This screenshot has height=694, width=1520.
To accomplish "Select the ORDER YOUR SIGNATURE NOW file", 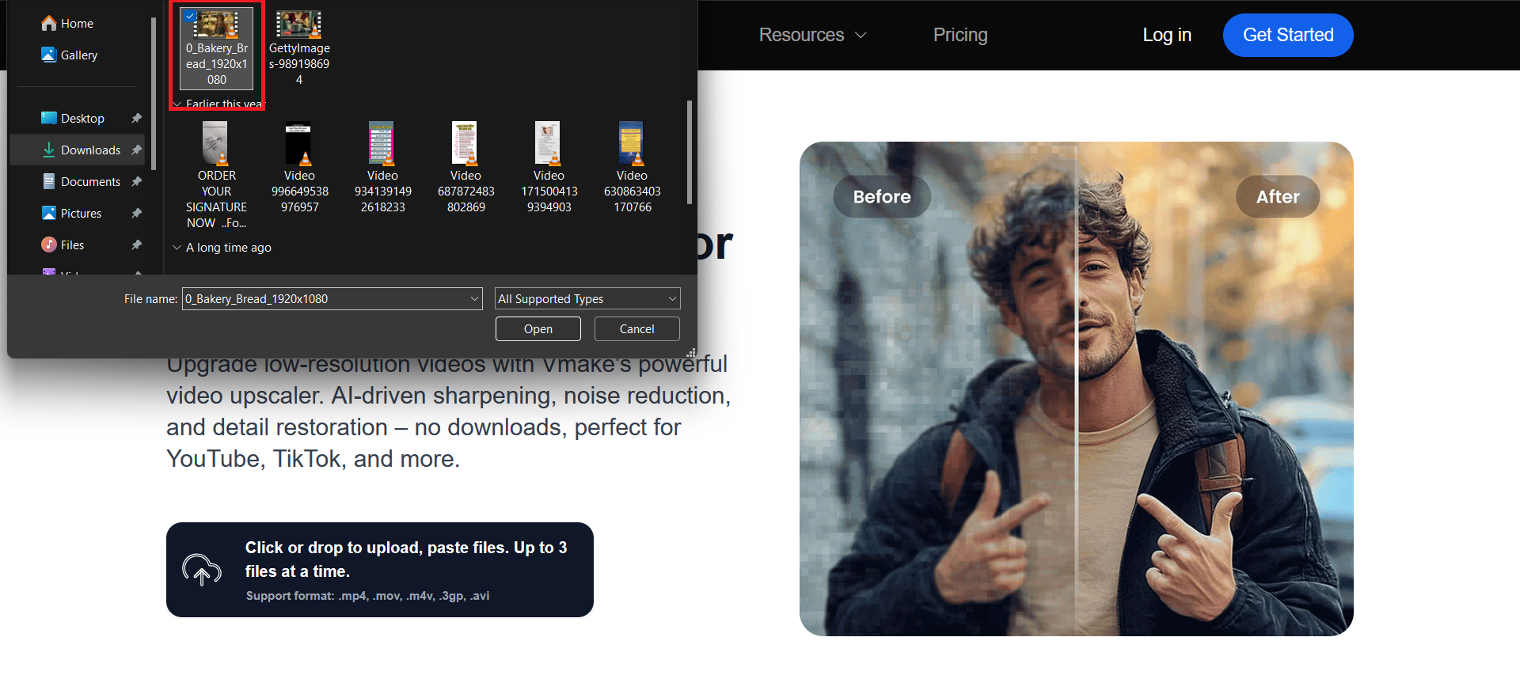I will (x=216, y=176).
